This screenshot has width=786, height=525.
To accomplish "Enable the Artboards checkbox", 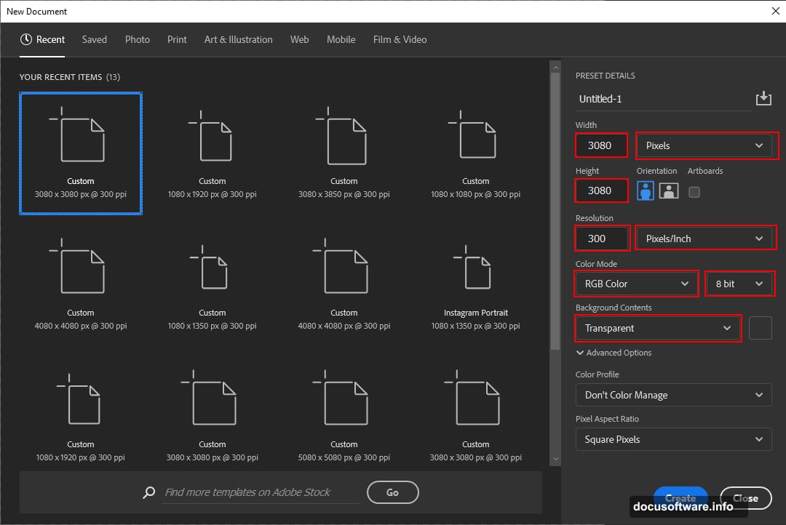I will click(694, 192).
